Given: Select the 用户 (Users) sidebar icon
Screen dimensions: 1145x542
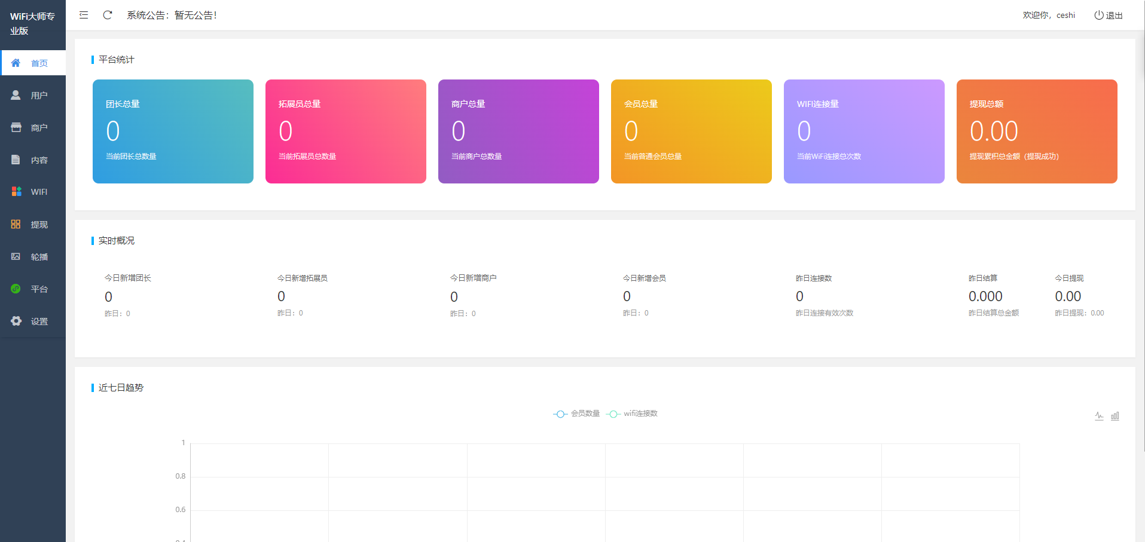Looking at the screenshot, I should tap(16, 94).
